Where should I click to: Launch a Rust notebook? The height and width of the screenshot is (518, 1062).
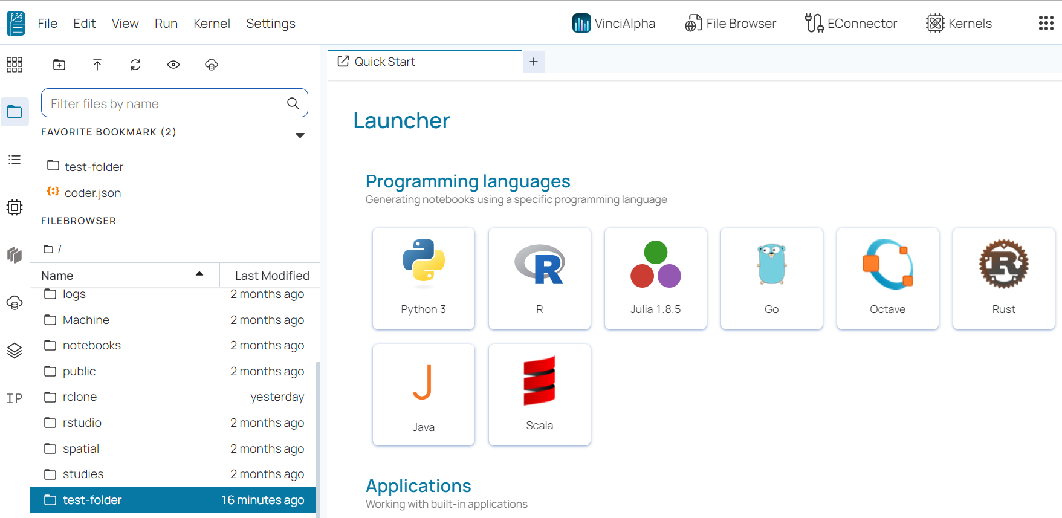click(1004, 279)
